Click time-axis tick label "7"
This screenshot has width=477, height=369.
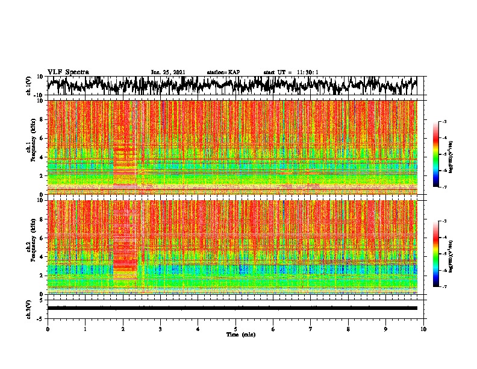click(x=311, y=329)
